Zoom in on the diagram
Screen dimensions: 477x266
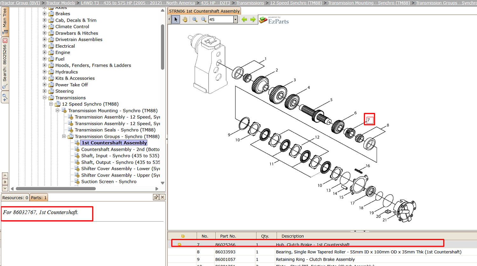(x=195, y=19)
